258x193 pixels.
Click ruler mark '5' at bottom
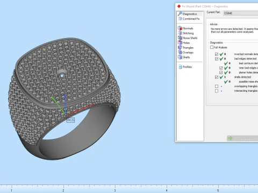click(218, 190)
